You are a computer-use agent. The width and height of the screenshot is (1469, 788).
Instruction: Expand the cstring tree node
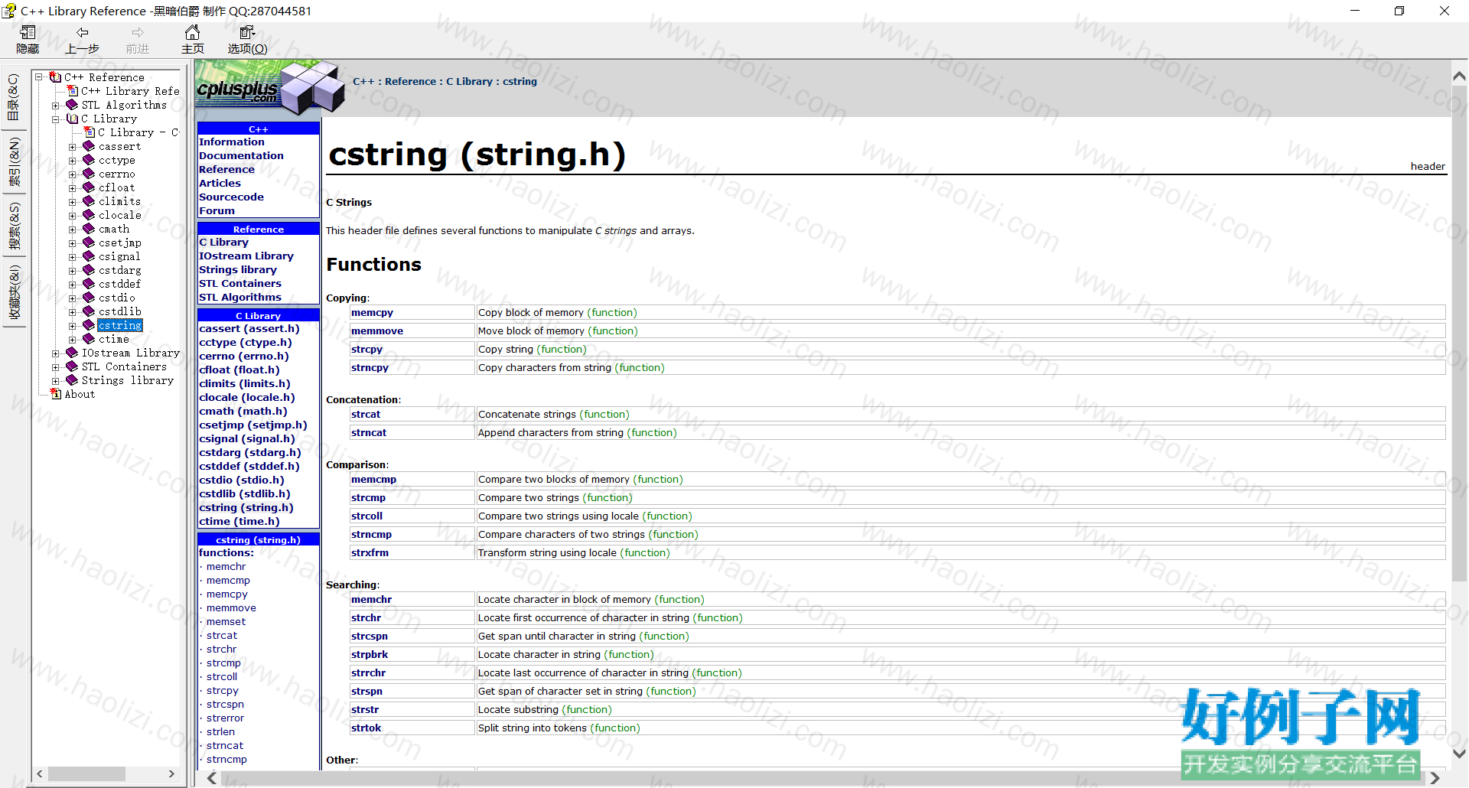73,326
